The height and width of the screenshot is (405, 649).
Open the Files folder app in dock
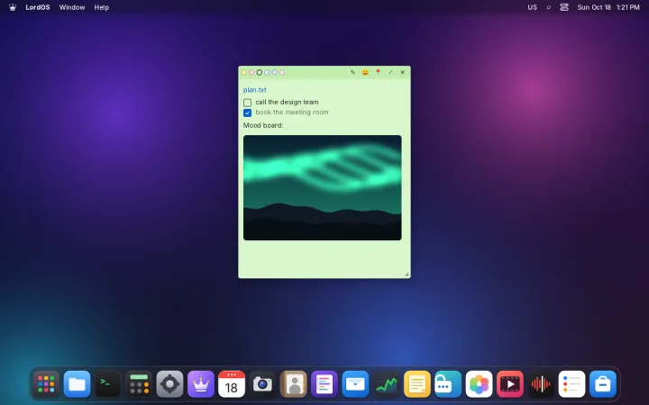(x=77, y=384)
